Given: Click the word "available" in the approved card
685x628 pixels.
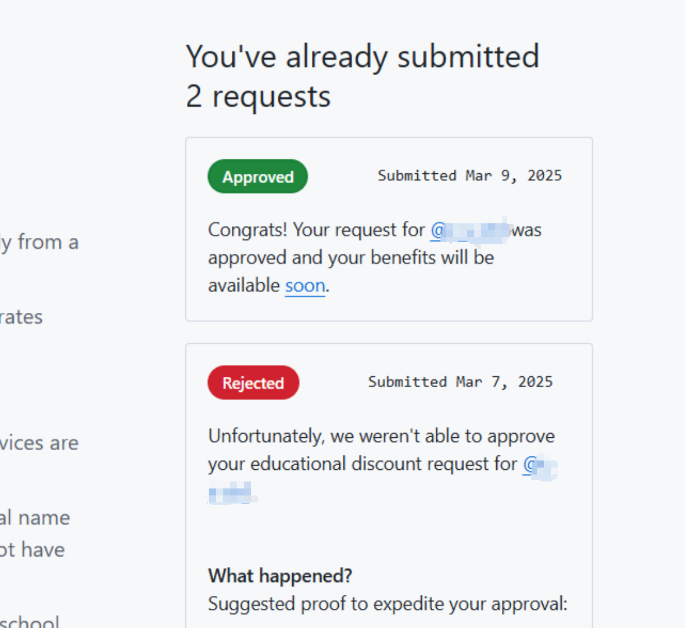Looking at the screenshot, I should (x=244, y=286).
